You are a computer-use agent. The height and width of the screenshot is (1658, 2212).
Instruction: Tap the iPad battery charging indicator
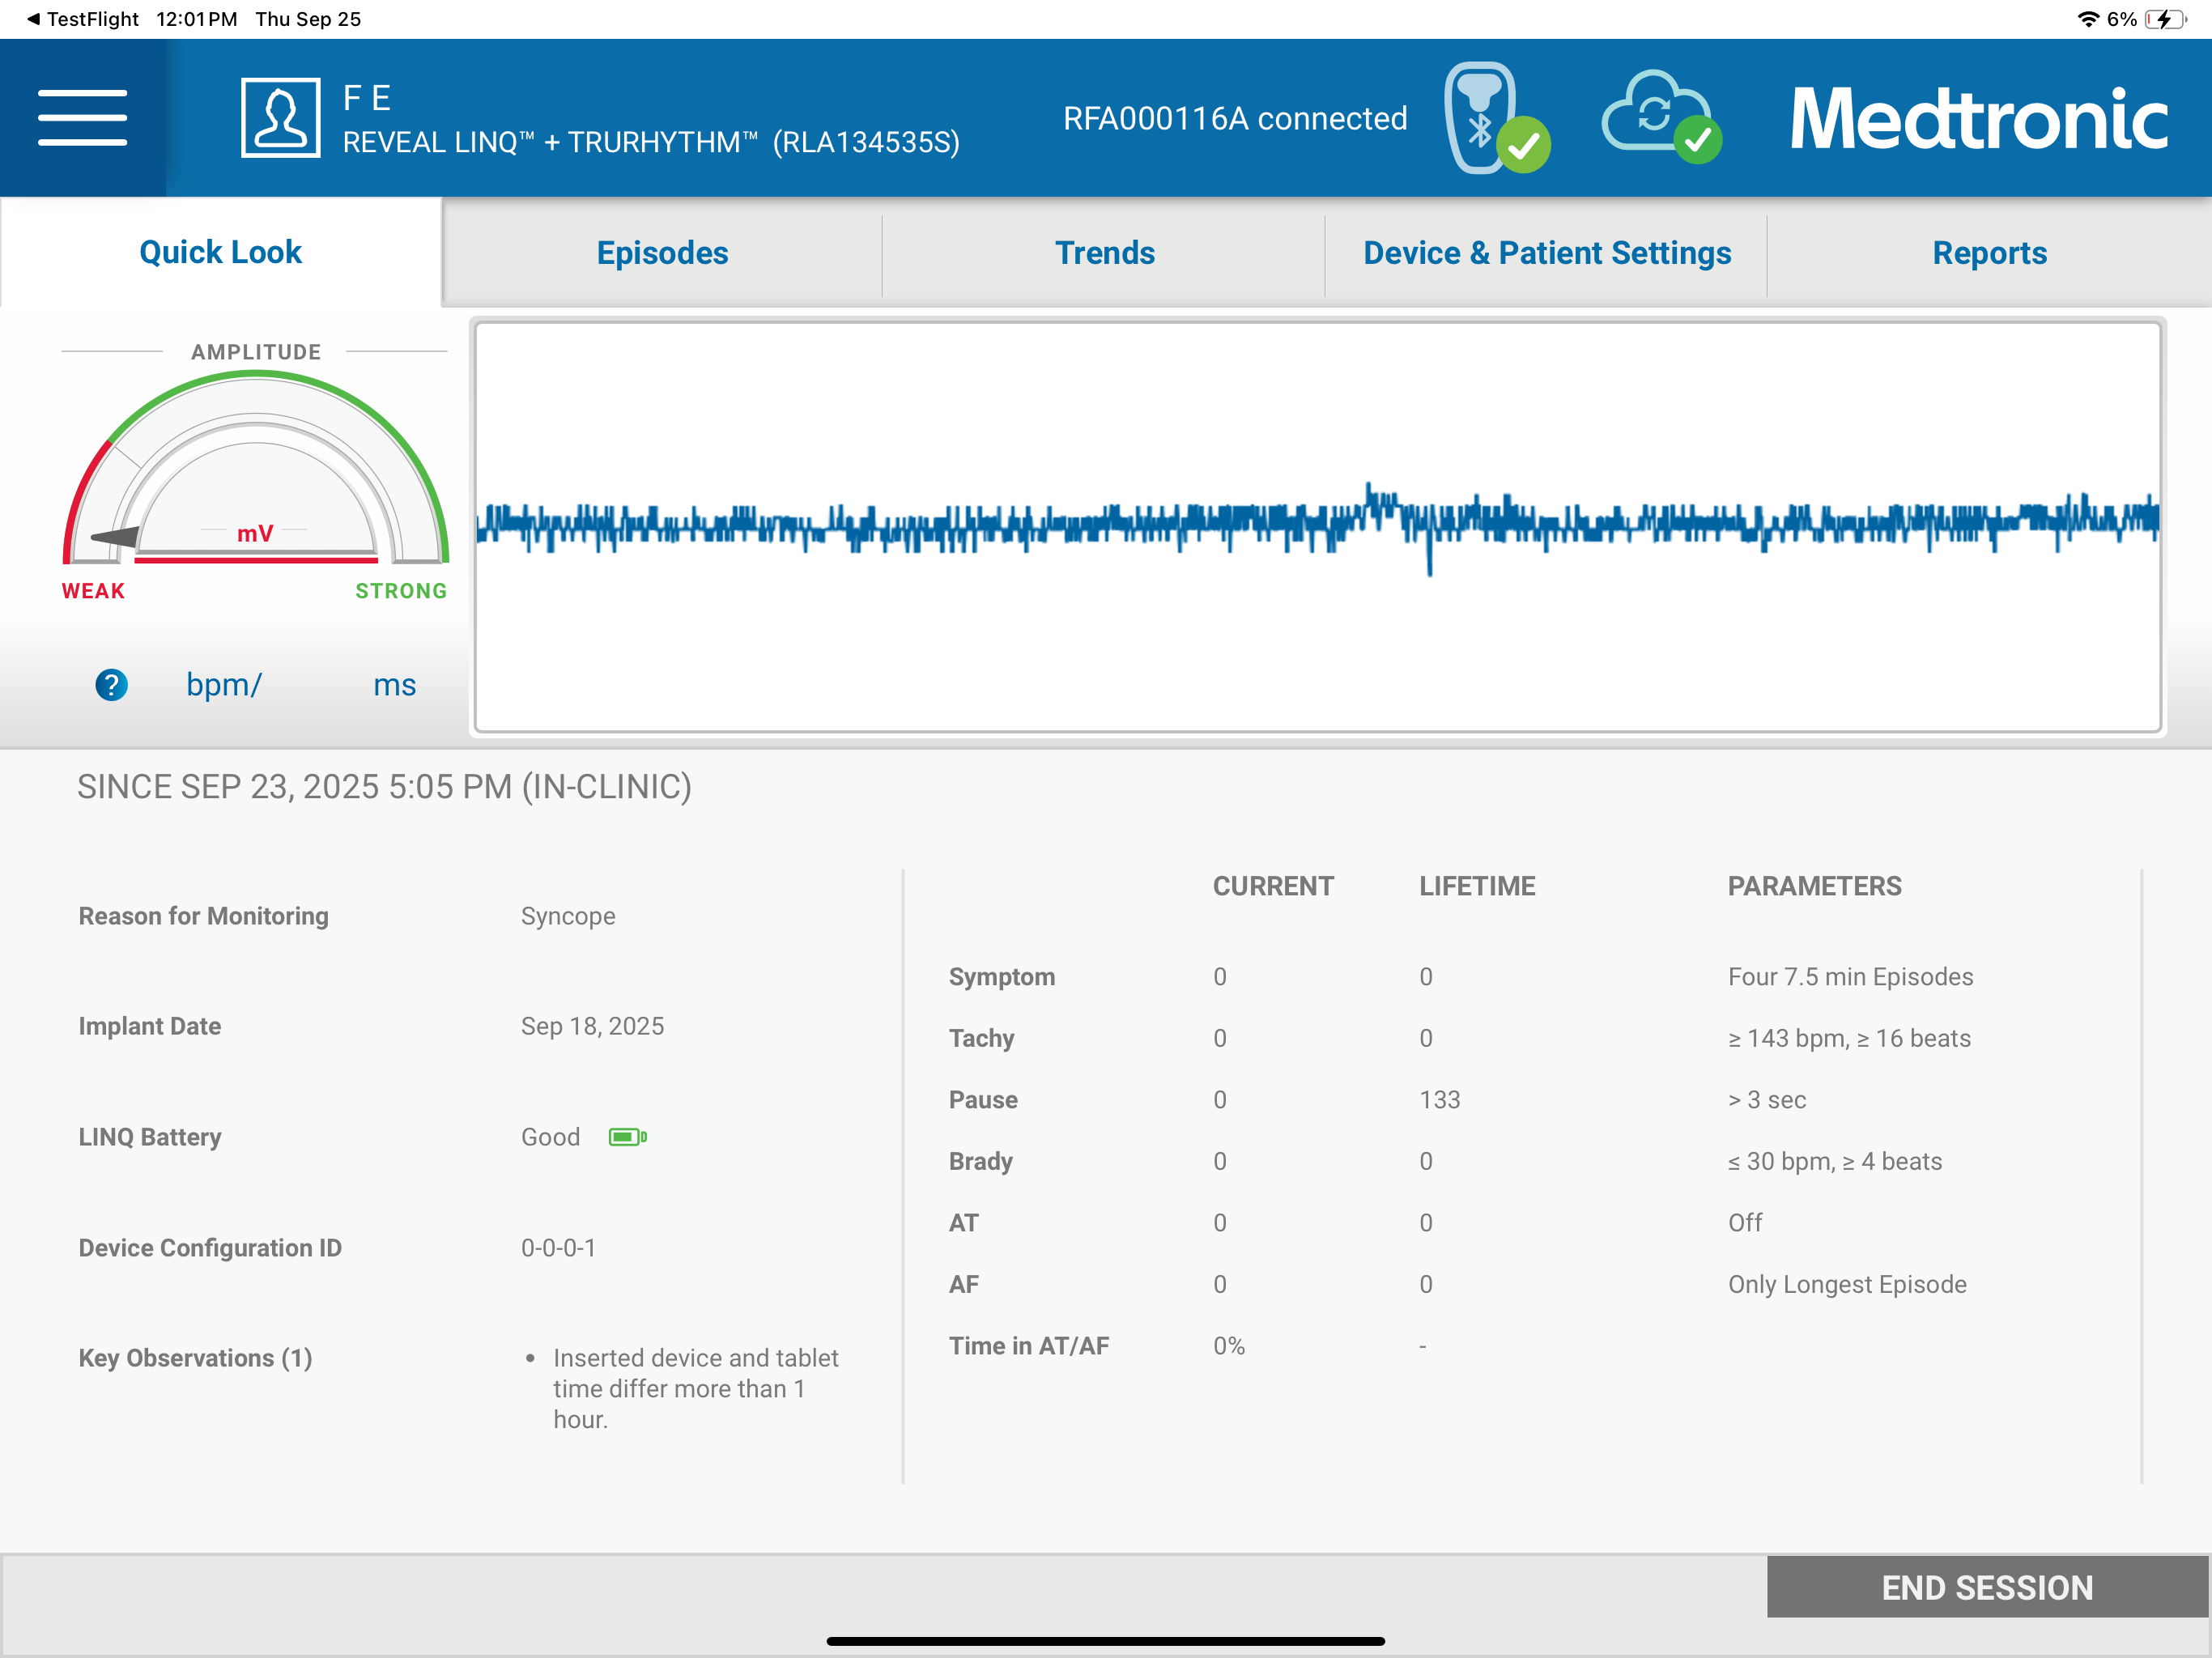(x=2165, y=19)
